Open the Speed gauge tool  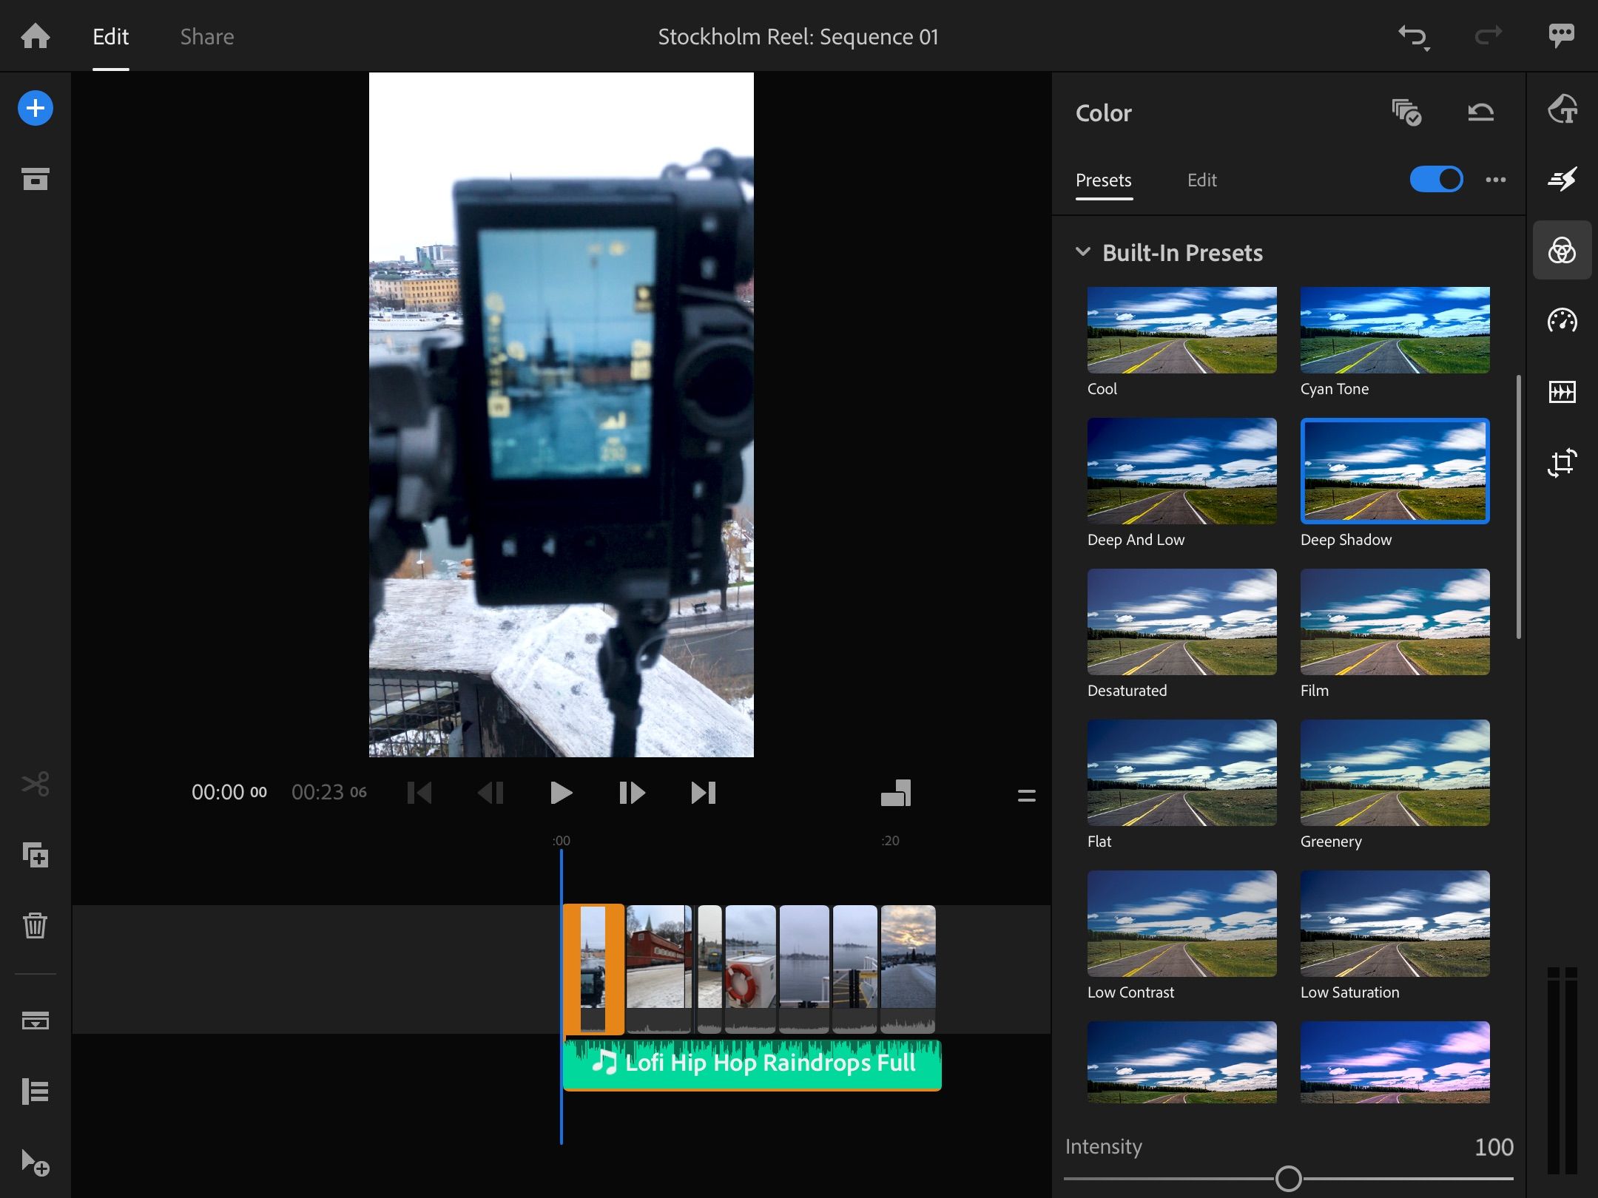(x=1562, y=321)
